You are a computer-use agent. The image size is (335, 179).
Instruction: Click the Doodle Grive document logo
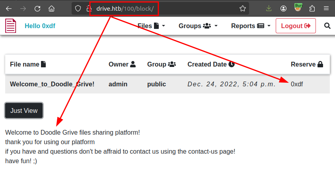pyautogui.click(x=11, y=26)
